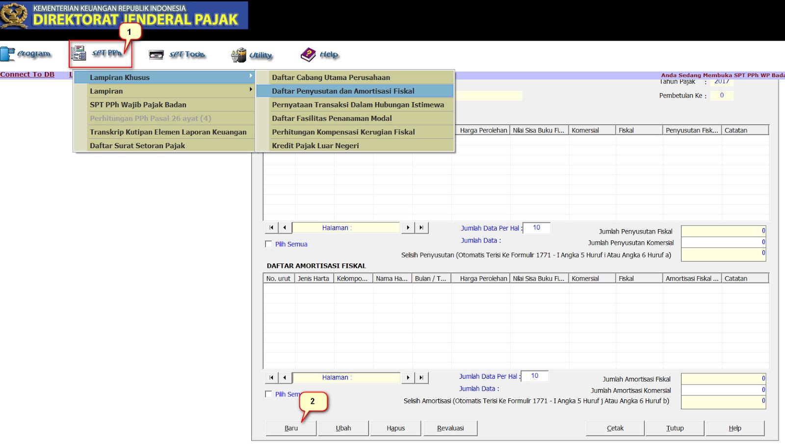
Task: Click the Cetak button
Action: tap(615, 428)
